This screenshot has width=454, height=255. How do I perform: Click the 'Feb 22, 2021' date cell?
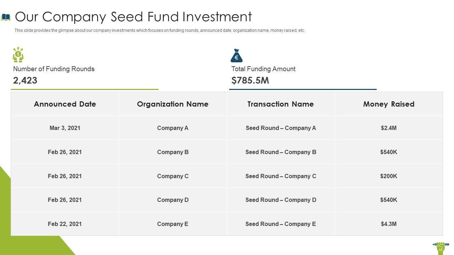pyautogui.click(x=65, y=224)
